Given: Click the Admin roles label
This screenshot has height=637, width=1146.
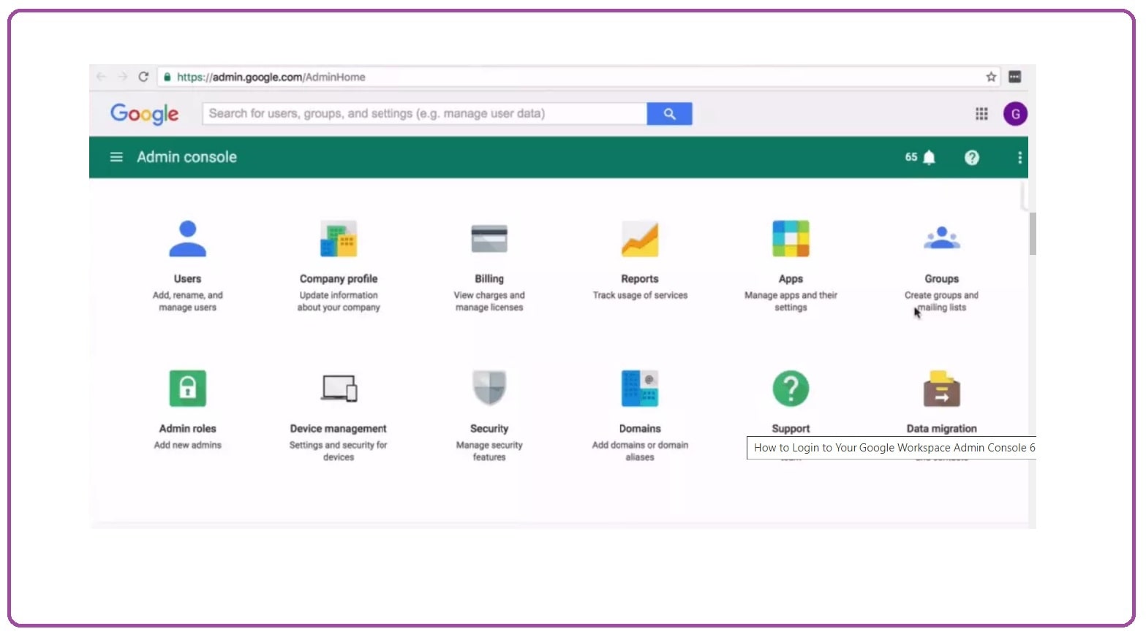Looking at the screenshot, I should tap(187, 429).
